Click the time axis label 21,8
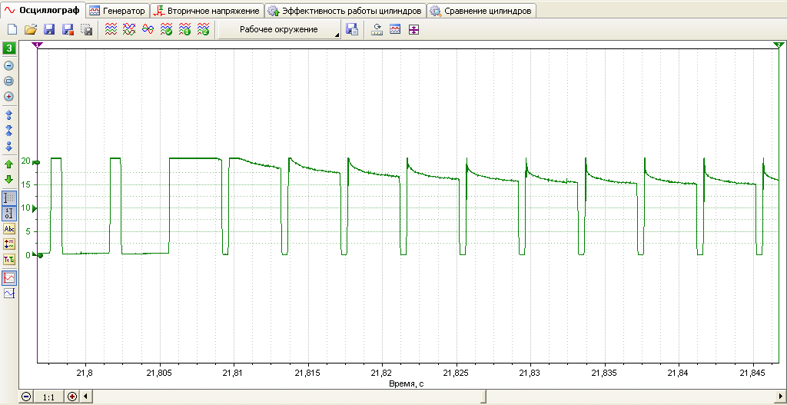 click(85, 373)
